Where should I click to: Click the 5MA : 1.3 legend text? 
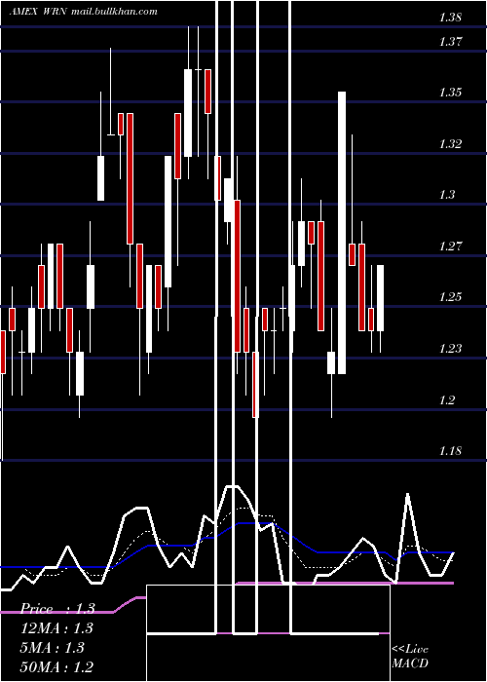click(52, 648)
